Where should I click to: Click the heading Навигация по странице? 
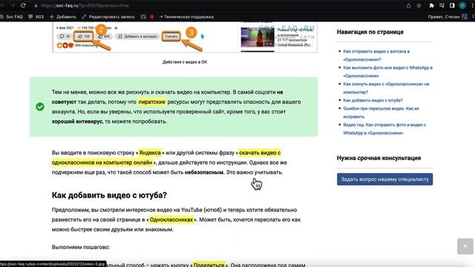(370, 32)
